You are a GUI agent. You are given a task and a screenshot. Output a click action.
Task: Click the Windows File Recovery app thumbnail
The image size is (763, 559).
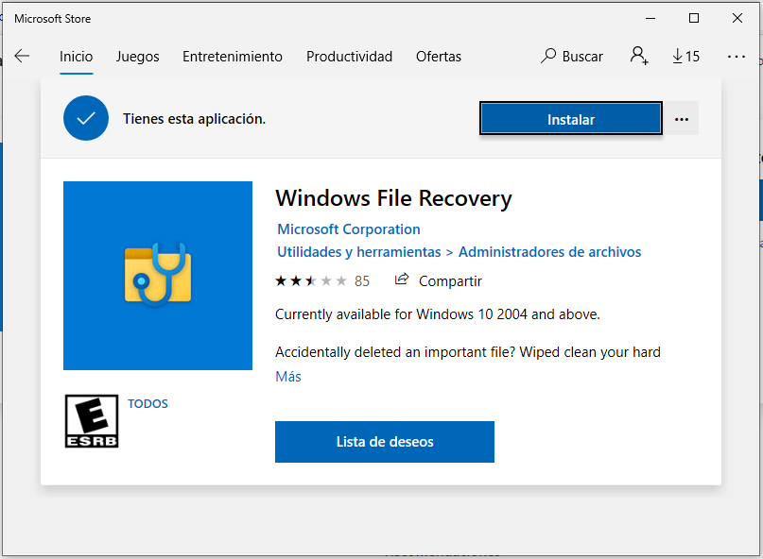pyautogui.click(x=158, y=276)
